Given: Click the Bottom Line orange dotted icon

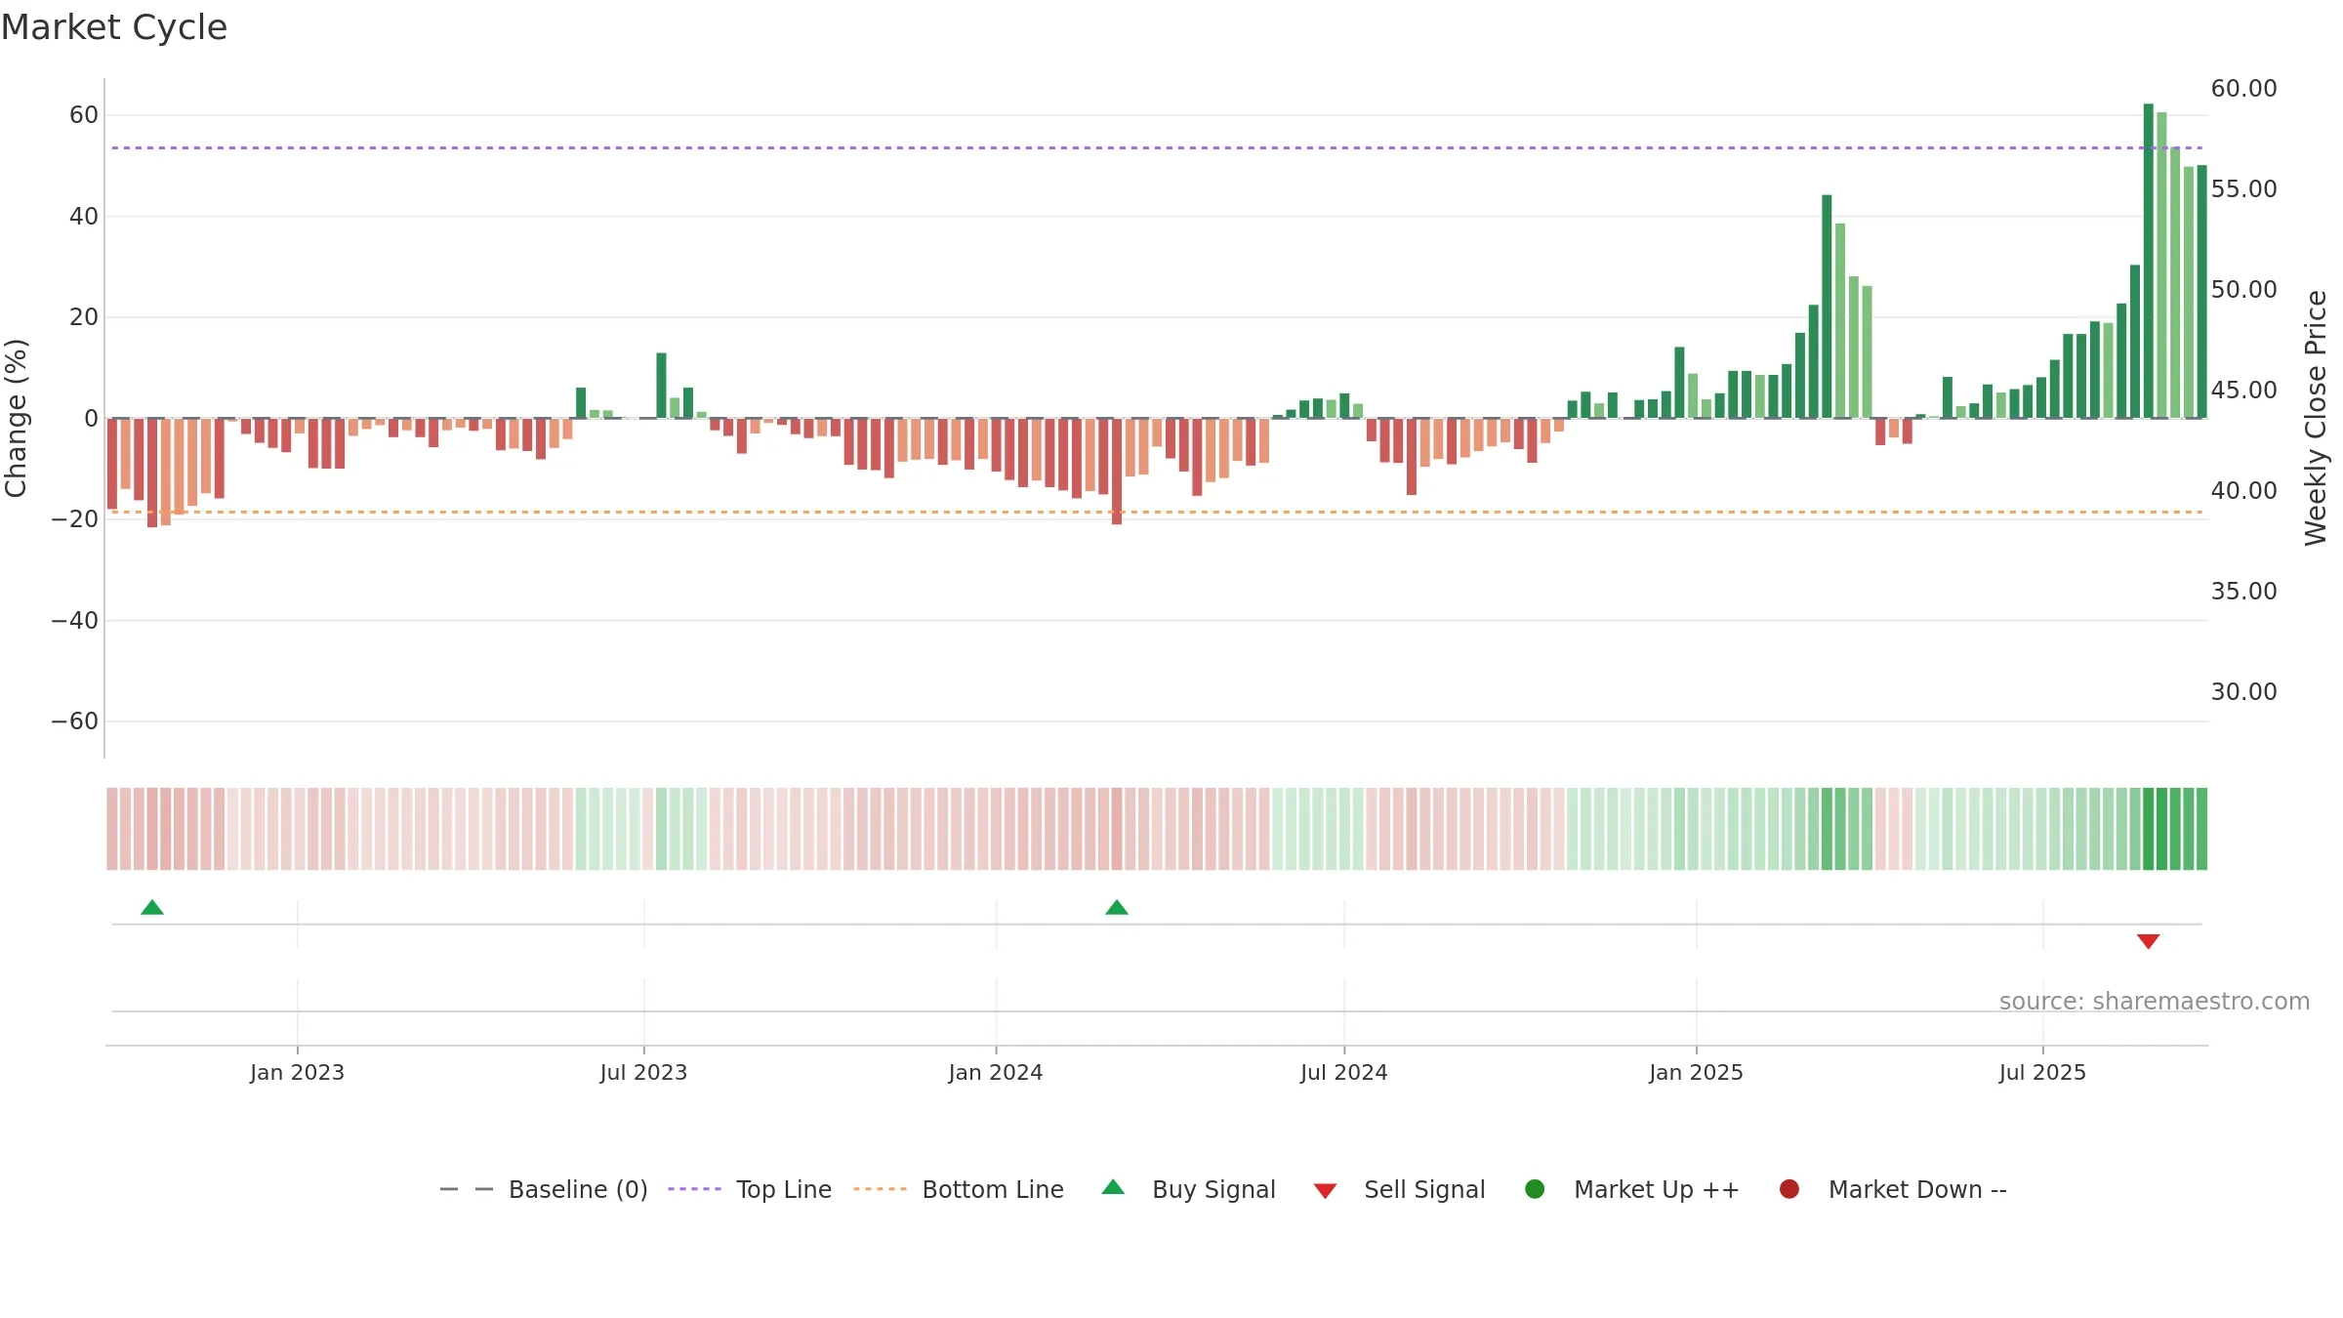Looking at the screenshot, I should (880, 1189).
